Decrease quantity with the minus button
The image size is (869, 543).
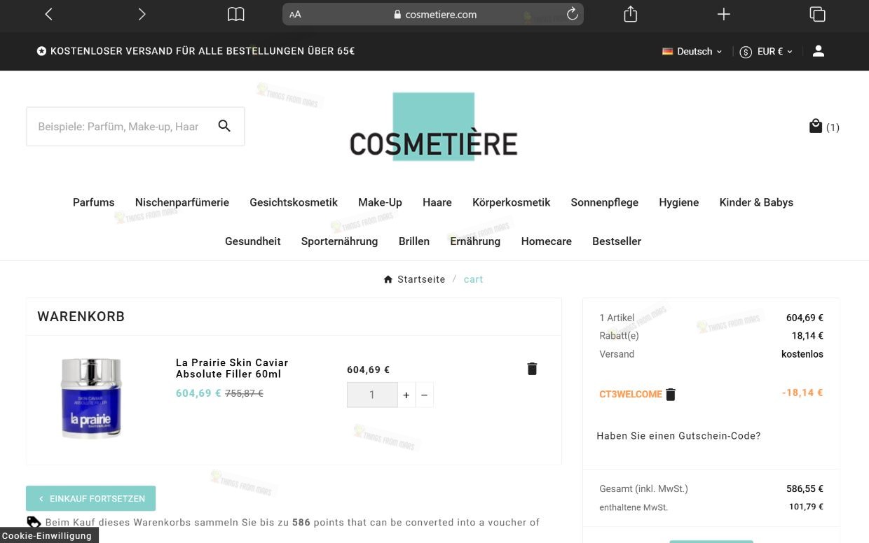(x=424, y=395)
